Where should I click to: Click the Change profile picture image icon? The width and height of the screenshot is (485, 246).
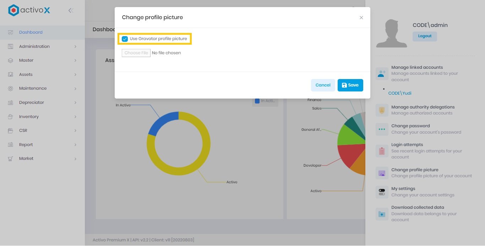click(x=382, y=173)
